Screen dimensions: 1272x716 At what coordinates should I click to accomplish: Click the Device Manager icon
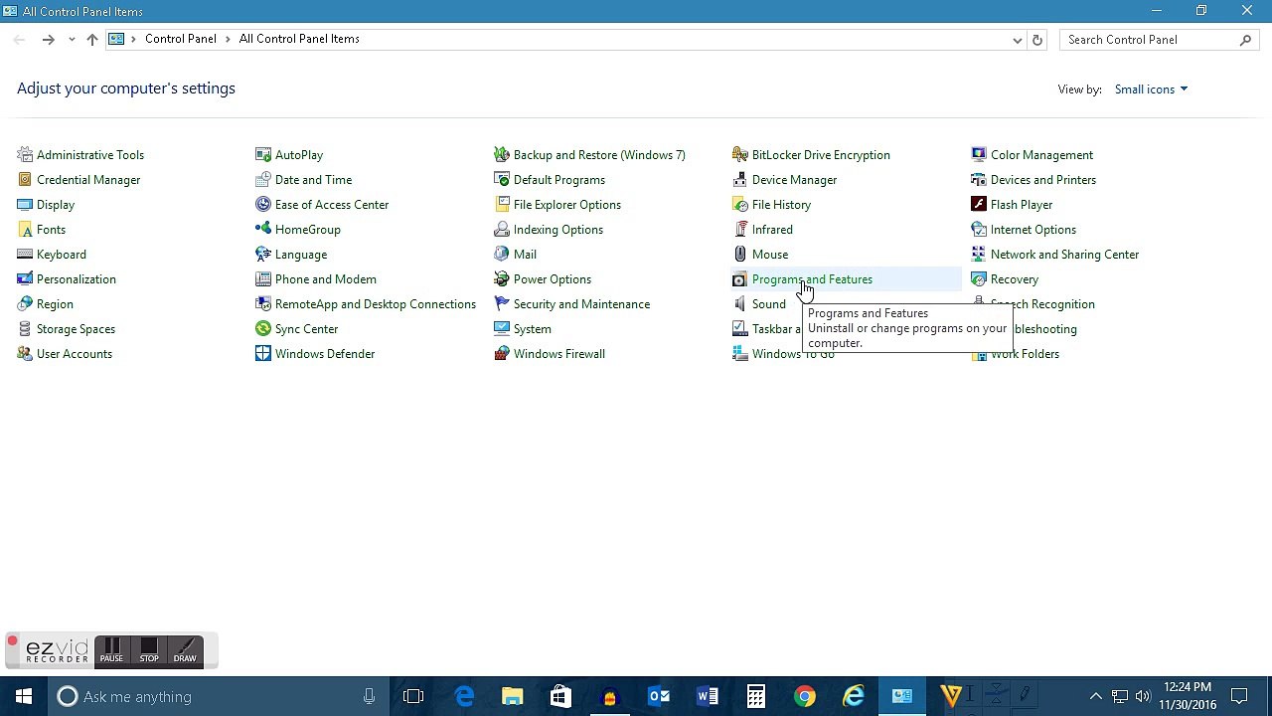coord(740,180)
